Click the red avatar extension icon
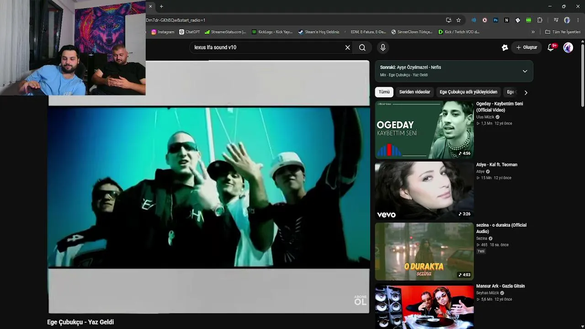The image size is (585, 329). click(x=484, y=20)
